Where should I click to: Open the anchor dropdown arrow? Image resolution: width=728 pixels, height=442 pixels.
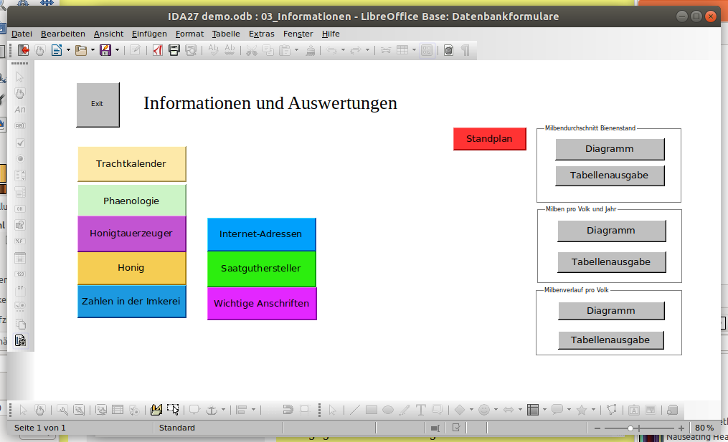[223, 410]
